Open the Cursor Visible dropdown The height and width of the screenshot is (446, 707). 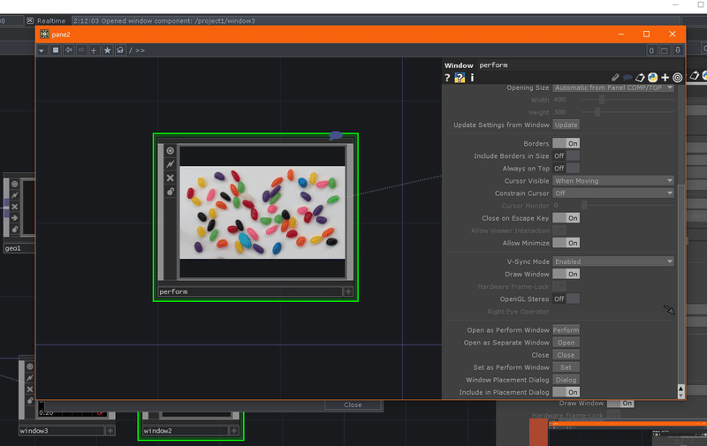[613, 181]
